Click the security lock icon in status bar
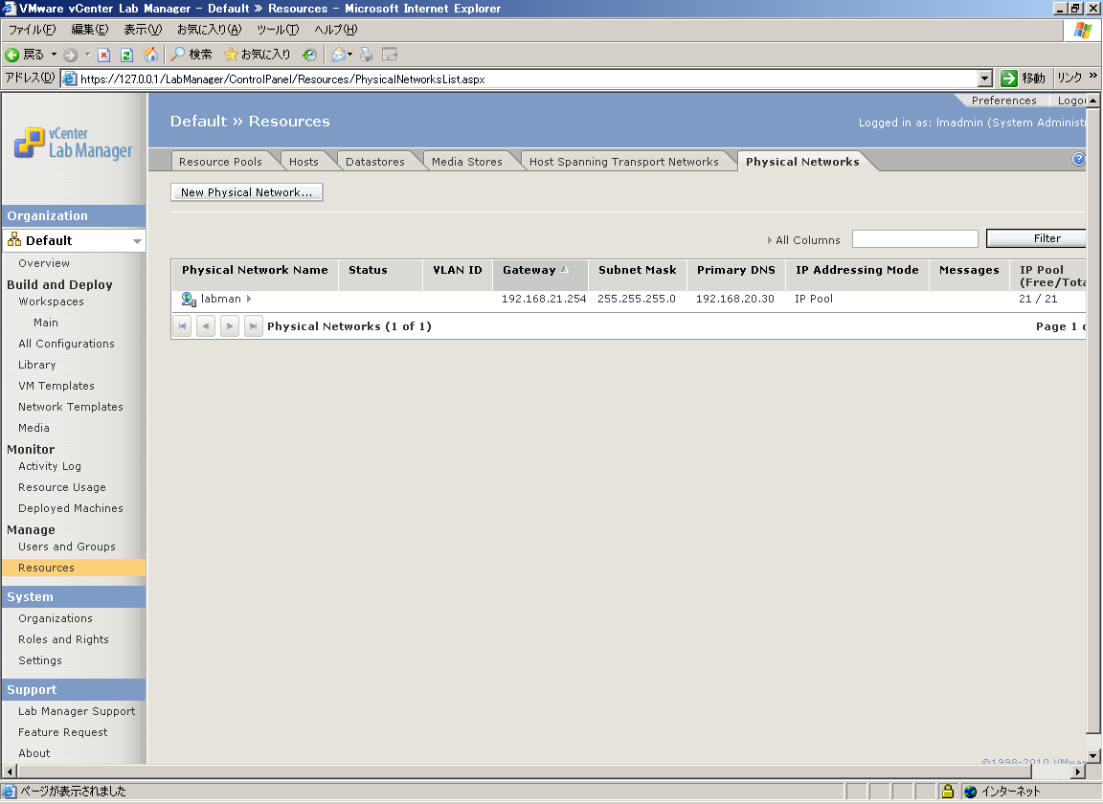Image resolution: width=1103 pixels, height=804 pixels. [948, 792]
